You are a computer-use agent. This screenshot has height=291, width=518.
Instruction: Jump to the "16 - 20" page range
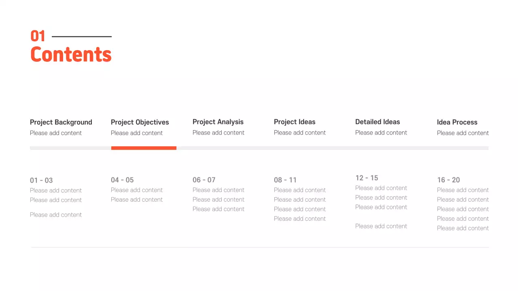click(x=448, y=180)
